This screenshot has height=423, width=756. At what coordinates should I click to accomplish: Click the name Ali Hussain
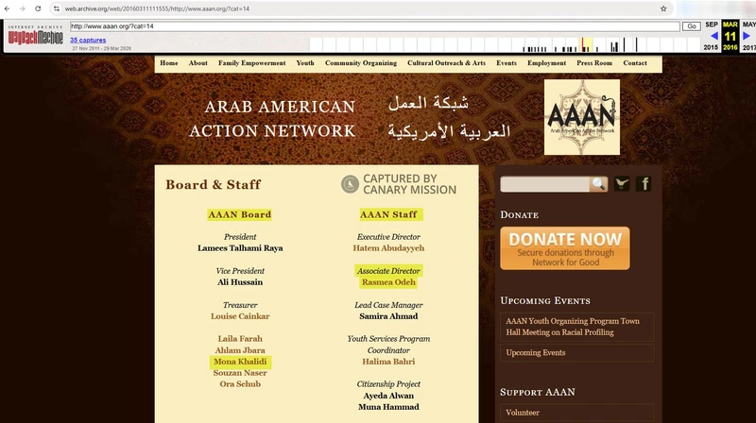(240, 282)
